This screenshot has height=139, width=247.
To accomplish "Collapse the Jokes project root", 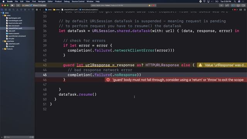I will tap(2, 13).
